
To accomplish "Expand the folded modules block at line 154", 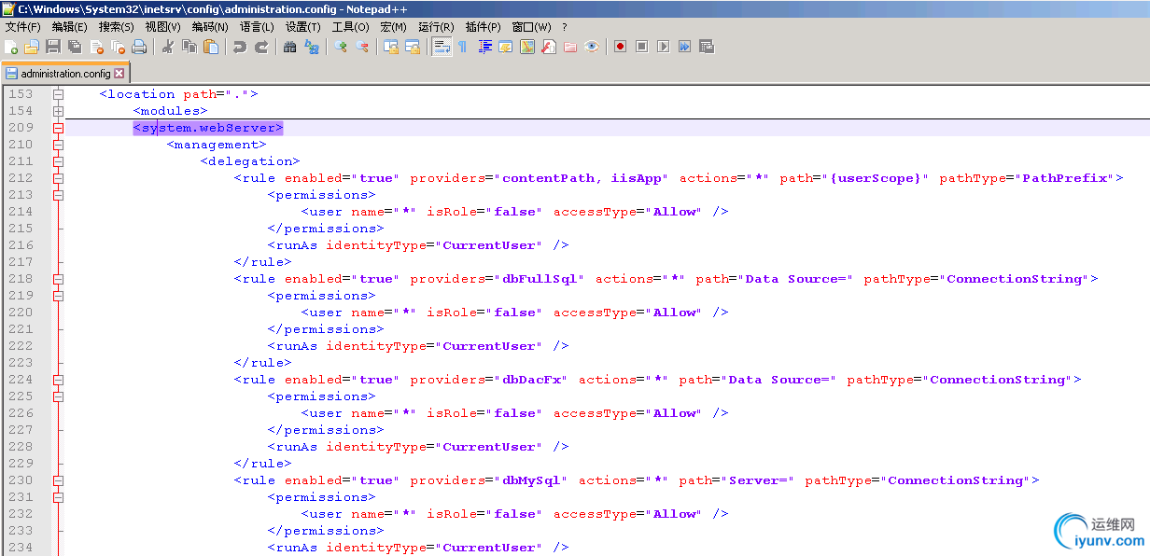I will click(x=58, y=111).
